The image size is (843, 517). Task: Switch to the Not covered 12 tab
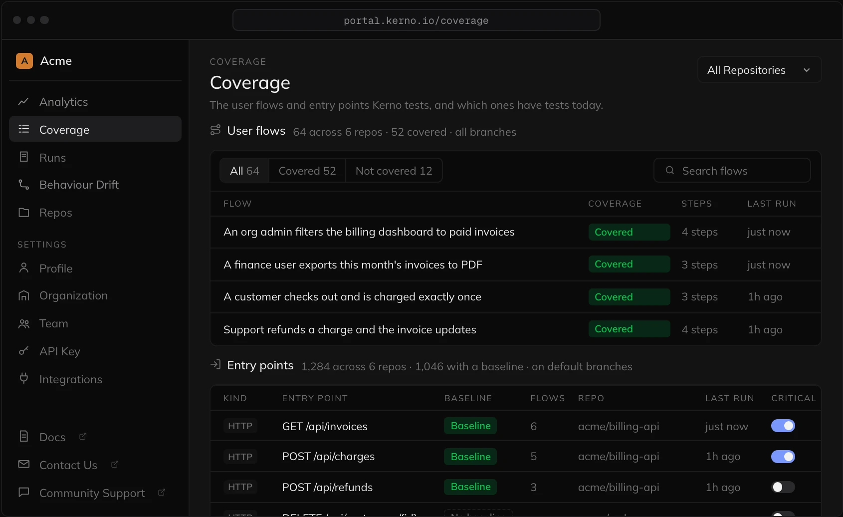point(394,171)
